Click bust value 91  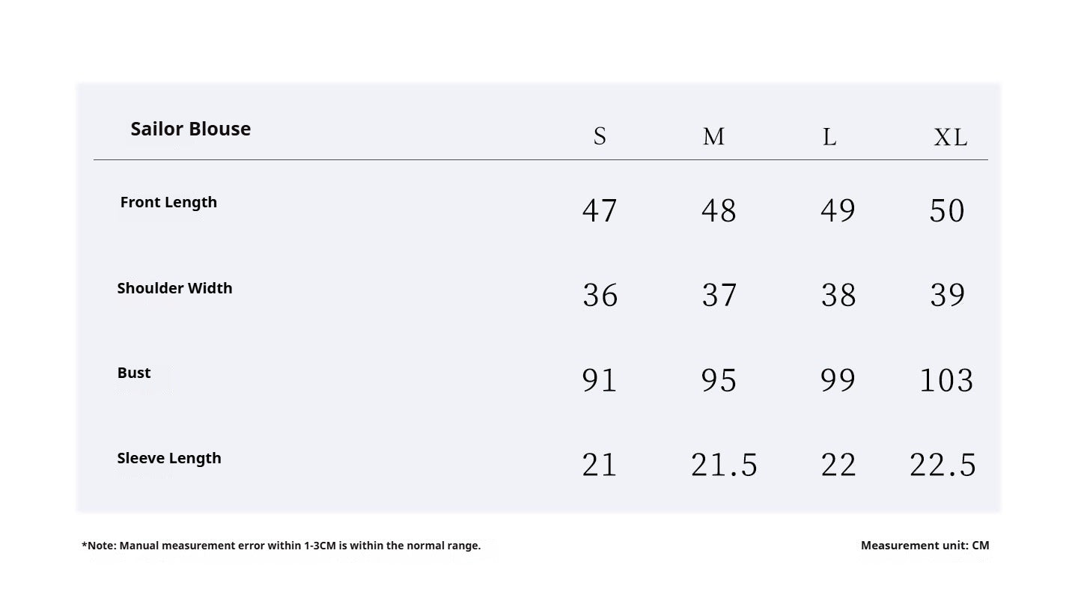coord(600,380)
